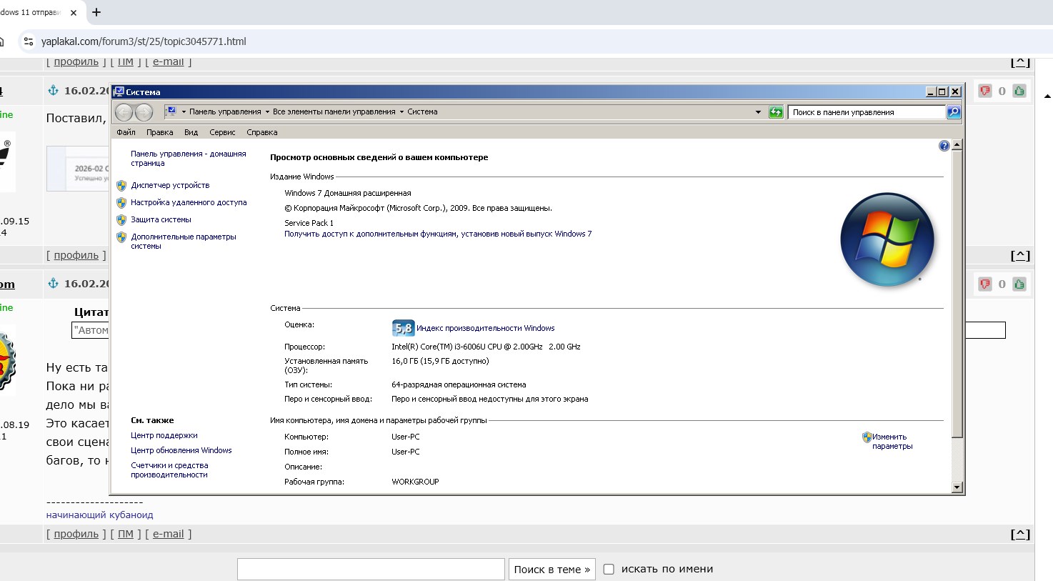Upvote the post starting 'Ну есть' with thumbs-up
Screen dimensions: 1053x581
1019,284
